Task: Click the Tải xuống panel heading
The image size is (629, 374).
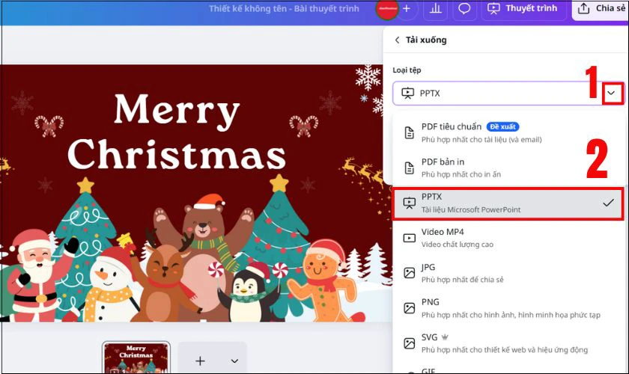Action: (426, 40)
